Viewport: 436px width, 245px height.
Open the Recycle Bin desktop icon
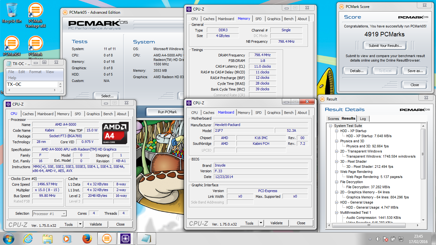coord(12,13)
